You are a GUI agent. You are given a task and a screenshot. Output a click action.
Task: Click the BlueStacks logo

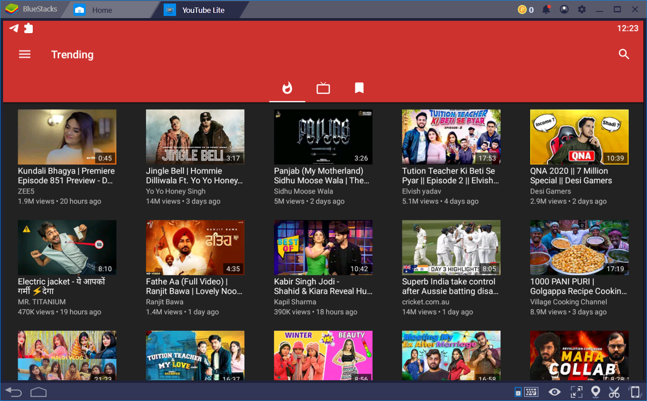31,9
